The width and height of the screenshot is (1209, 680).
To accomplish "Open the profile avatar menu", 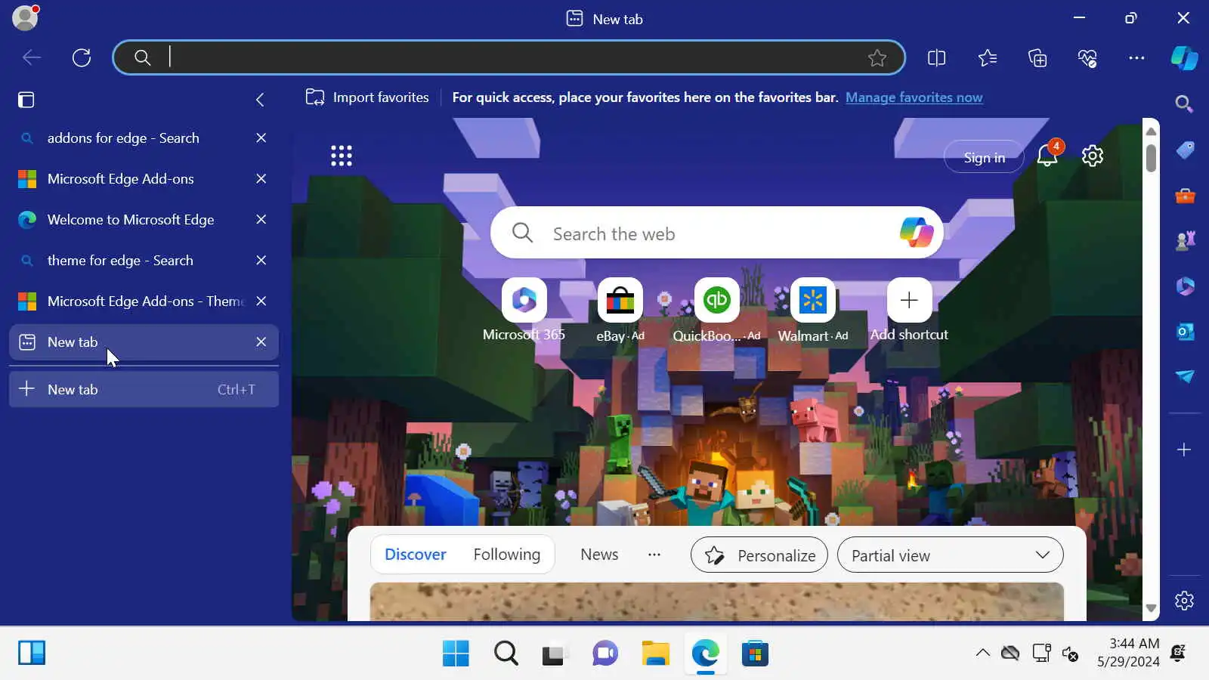I will (25, 17).
